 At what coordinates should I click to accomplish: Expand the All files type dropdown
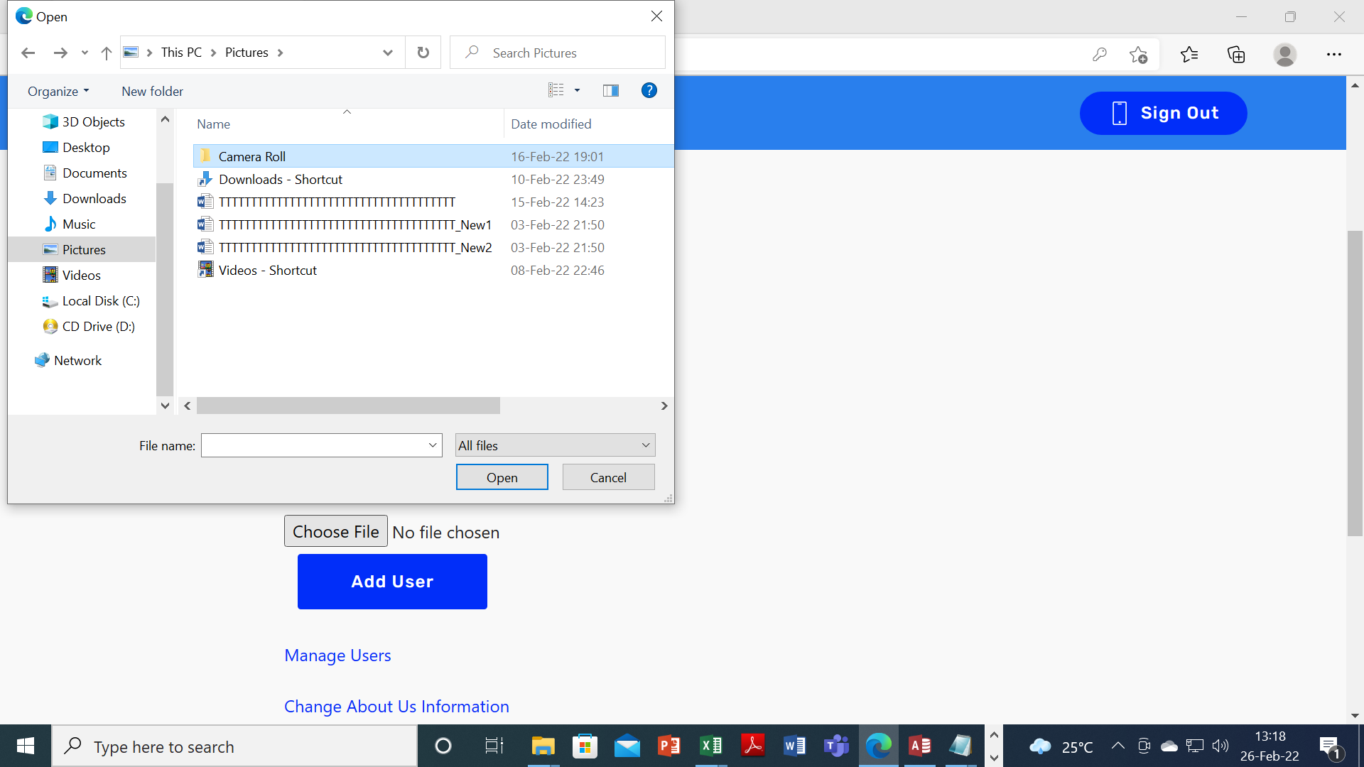pyautogui.click(x=645, y=445)
